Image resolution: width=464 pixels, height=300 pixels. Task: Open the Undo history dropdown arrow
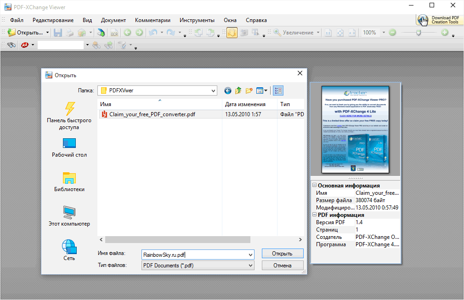pyautogui.click(x=162, y=32)
